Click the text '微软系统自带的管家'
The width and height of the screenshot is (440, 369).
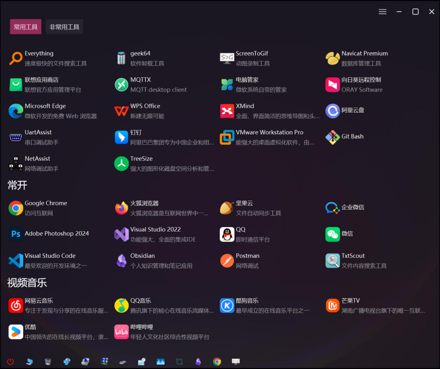[261, 90]
